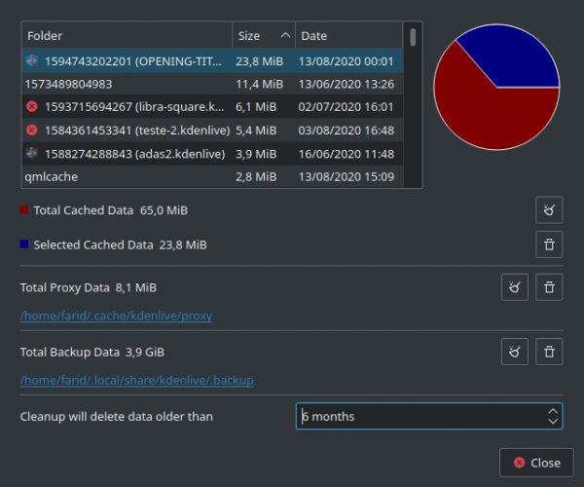Screen dimensions: 584x487
Task: Open the kdenlive proxy folder link
Action: pyautogui.click(x=116, y=316)
